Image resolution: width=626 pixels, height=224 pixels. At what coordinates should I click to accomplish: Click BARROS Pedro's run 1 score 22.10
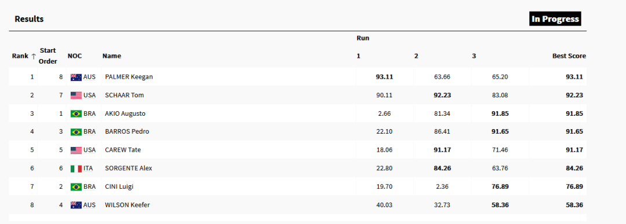tap(384, 131)
